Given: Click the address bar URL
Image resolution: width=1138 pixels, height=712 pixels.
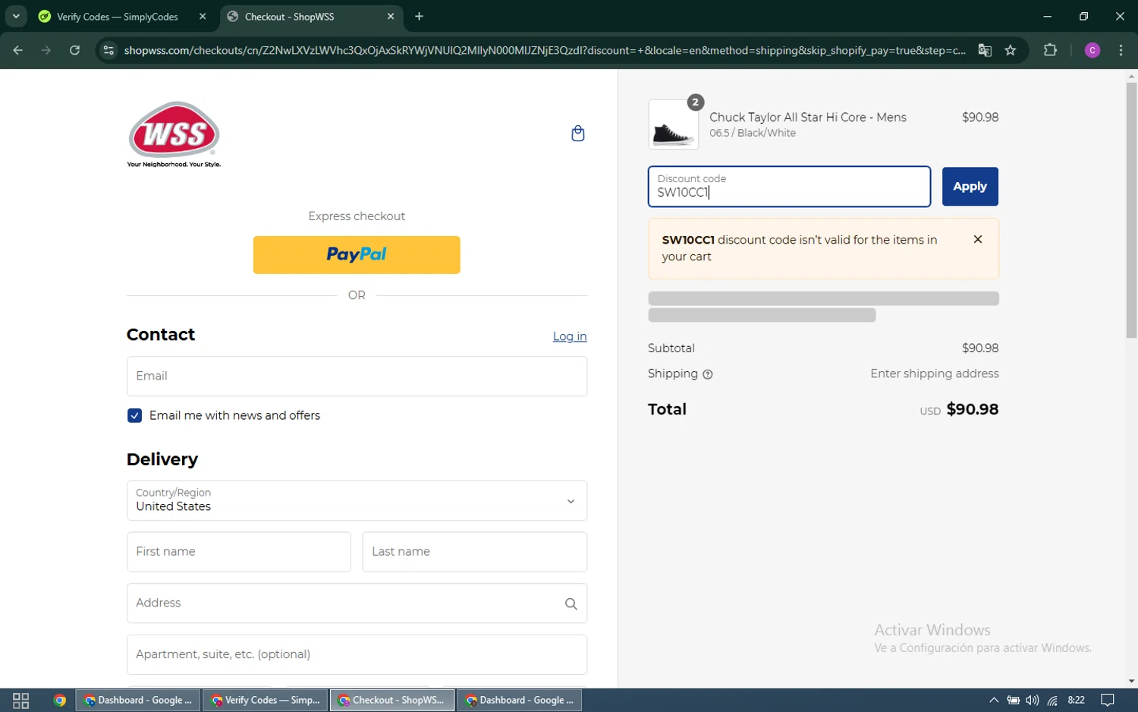Looking at the screenshot, I should click(x=545, y=50).
